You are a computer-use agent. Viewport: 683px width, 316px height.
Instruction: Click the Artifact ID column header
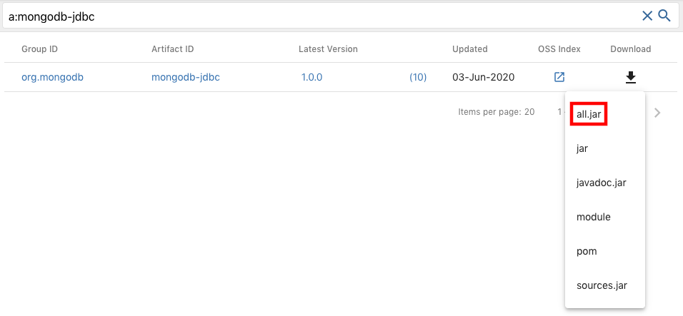[172, 49]
